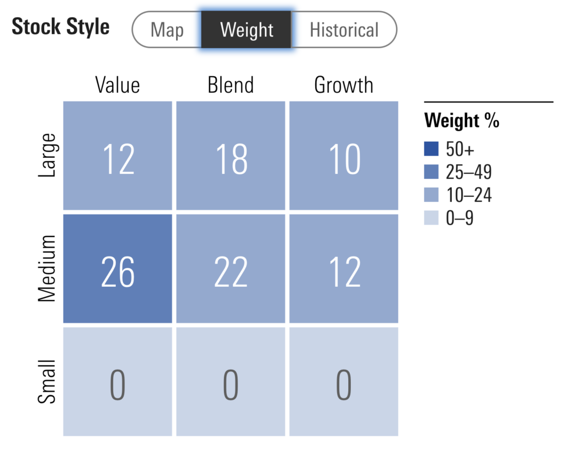
Task: Click the Value column header
Action: pos(118,85)
